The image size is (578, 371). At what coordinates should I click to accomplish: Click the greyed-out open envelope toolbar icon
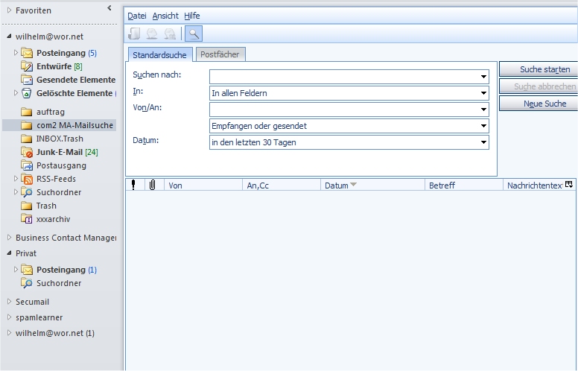(x=152, y=34)
